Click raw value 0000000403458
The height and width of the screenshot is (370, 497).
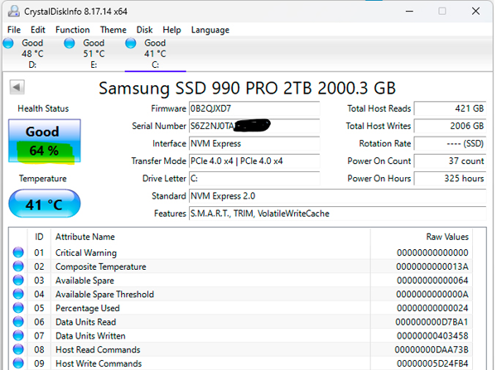click(x=432, y=336)
